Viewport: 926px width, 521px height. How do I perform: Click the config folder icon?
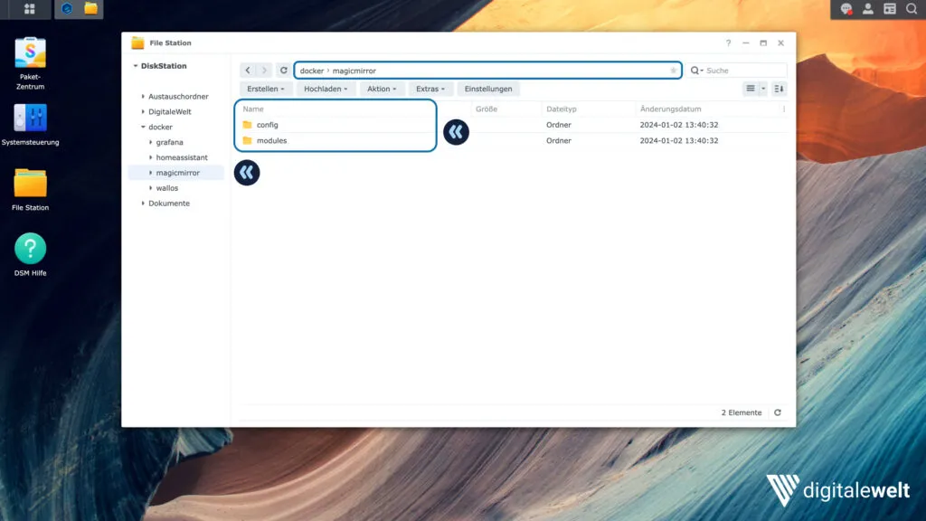click(x=248, y=125)
